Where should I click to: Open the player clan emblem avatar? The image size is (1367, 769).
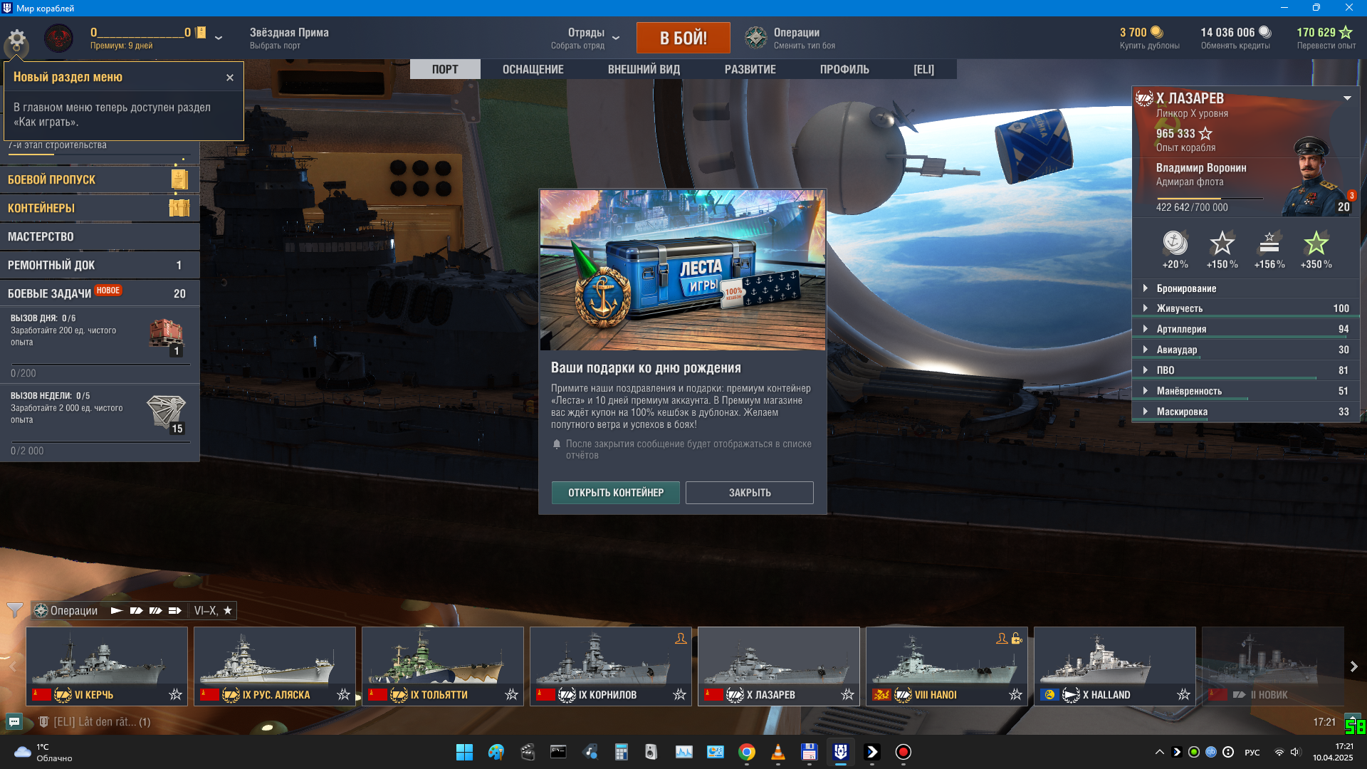58,38
